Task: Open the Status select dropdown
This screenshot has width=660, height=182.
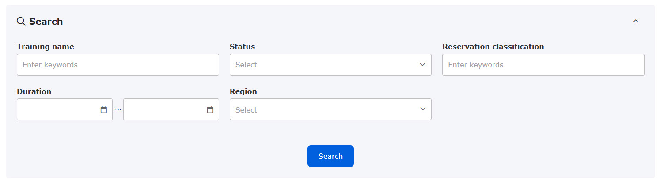Action: coord(330,65)
